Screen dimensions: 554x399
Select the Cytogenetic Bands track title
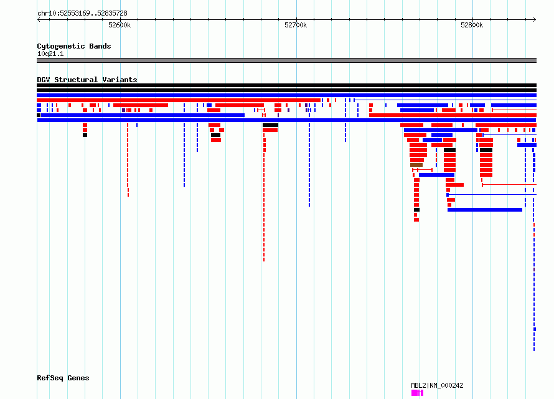click(74, 46)
